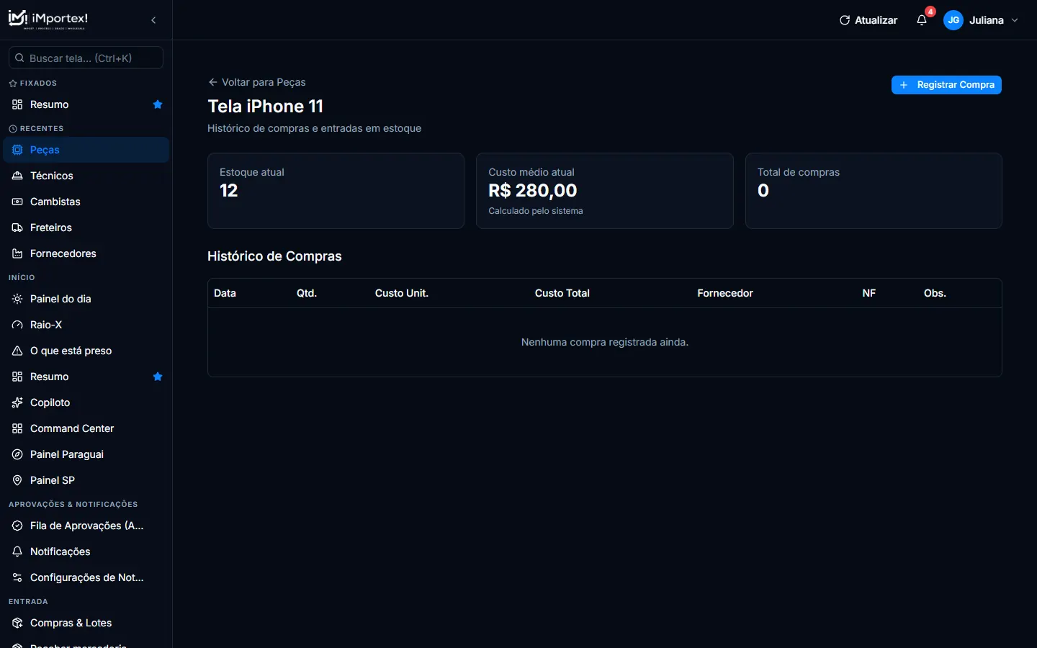
Task: Unpin Resumo star in Fixados section
Action: coord(158,104)
